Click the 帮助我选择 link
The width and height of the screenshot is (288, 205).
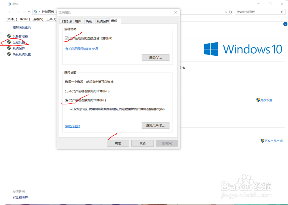pos(72,126)
